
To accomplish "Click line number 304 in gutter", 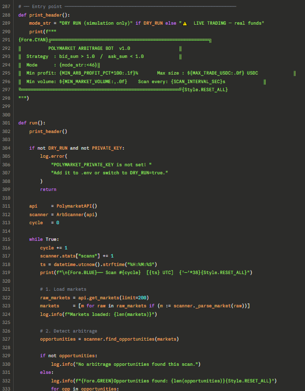I will point(6,148).
